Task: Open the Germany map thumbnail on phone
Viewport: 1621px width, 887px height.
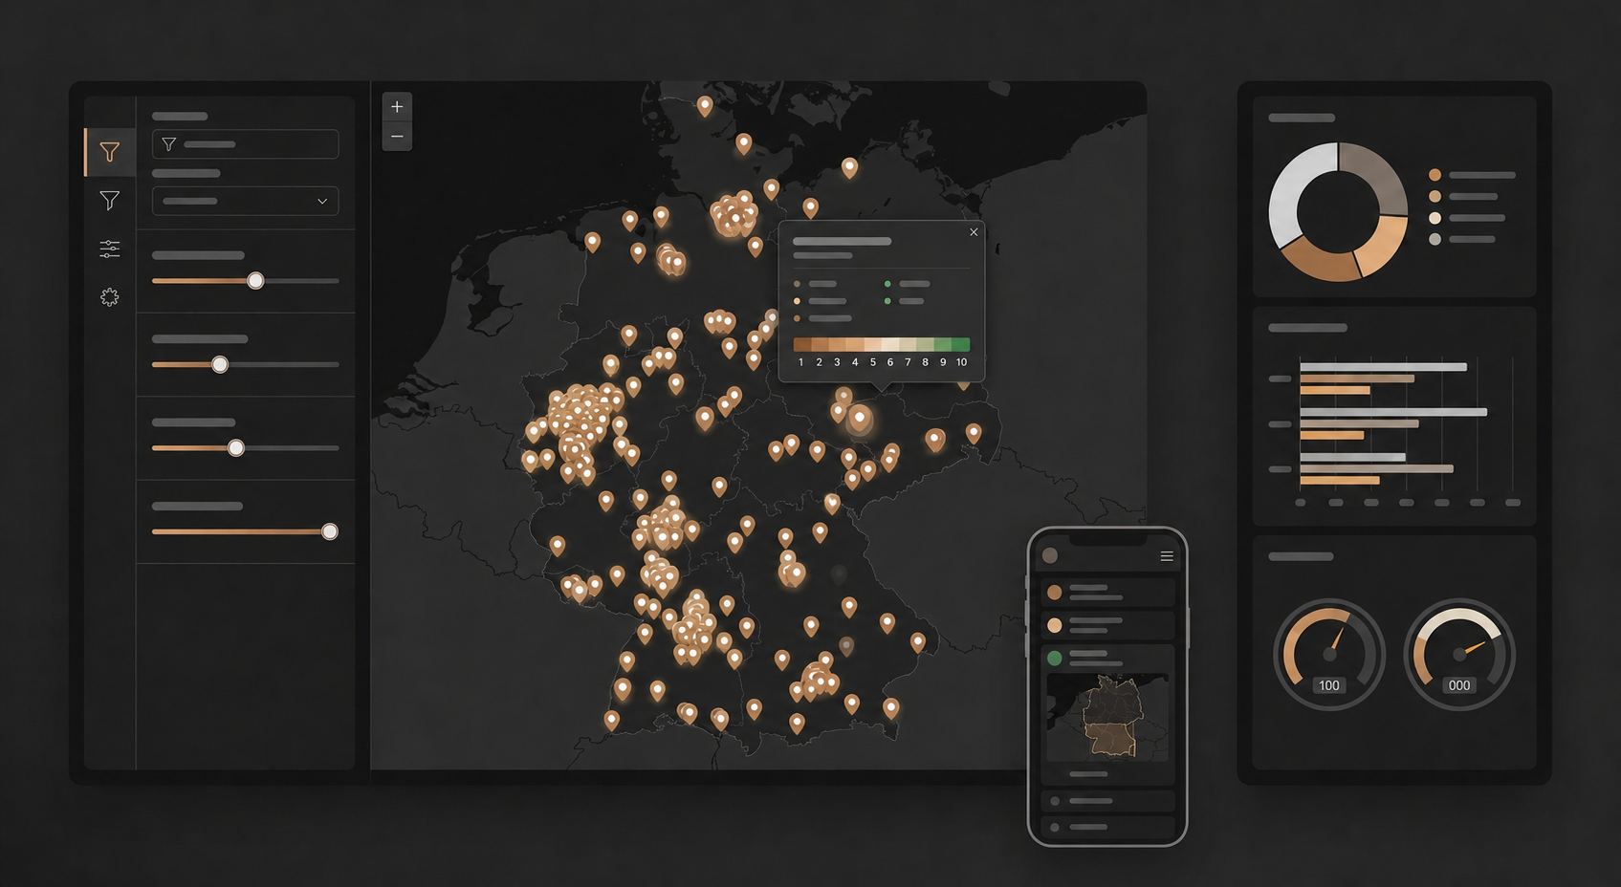Action: pyautogui.click(x=1107, y=717)
